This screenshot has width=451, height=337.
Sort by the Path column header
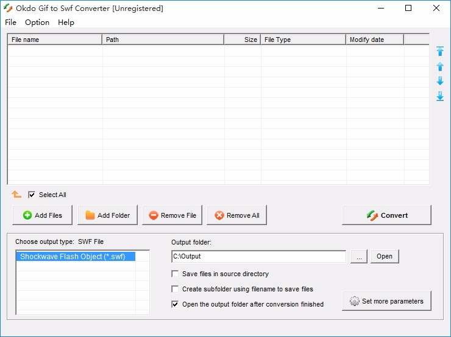(163, 40)
